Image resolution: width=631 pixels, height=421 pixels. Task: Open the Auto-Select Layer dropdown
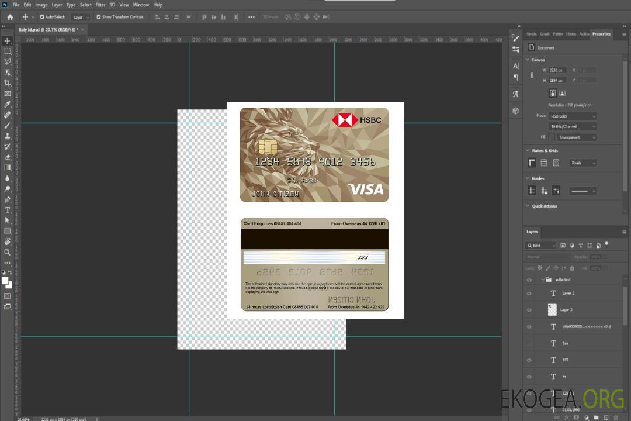81,18
